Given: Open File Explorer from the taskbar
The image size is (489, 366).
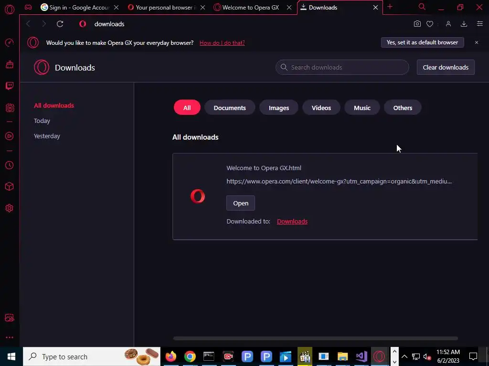Looking at the screenshot, I should 342,356.
